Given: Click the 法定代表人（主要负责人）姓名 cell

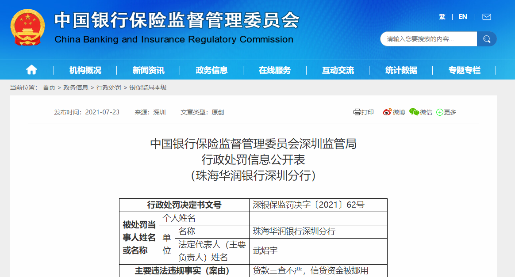Looking at the screenshot, I should coord(212,251).
